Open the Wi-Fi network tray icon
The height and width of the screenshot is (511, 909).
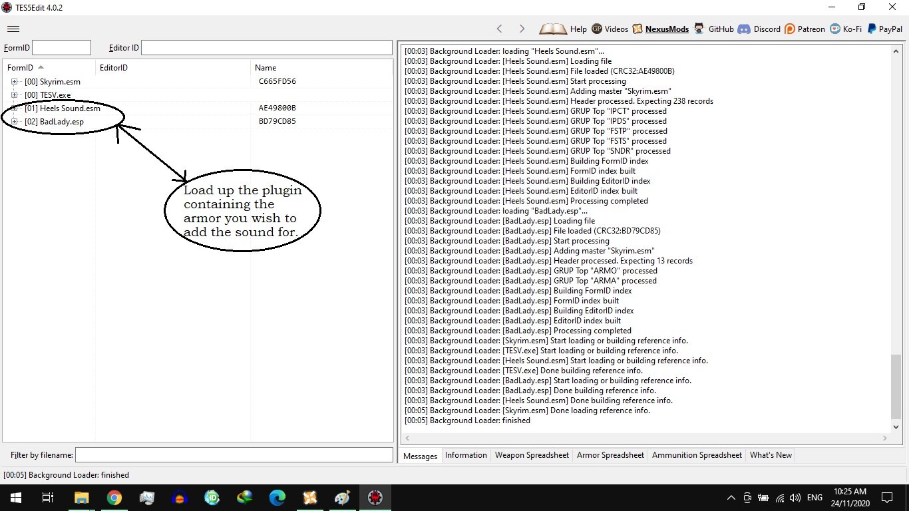pos(779,498)
